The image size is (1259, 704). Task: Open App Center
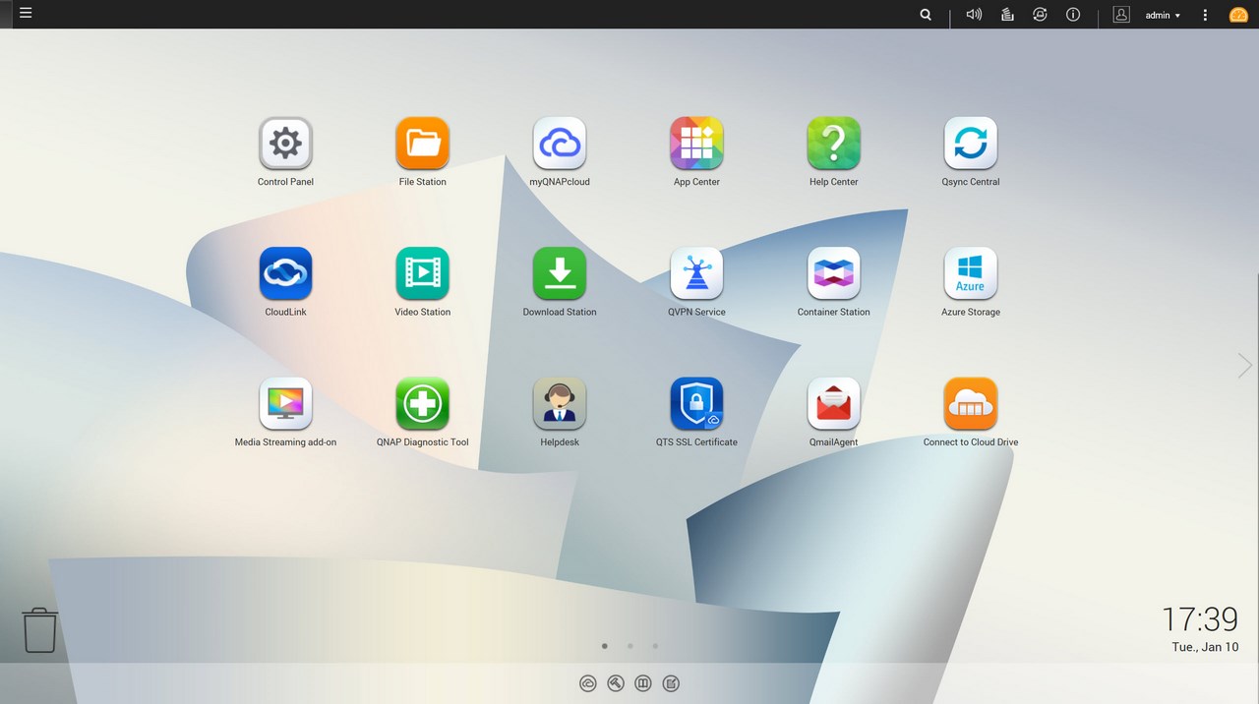pos(696,144)
